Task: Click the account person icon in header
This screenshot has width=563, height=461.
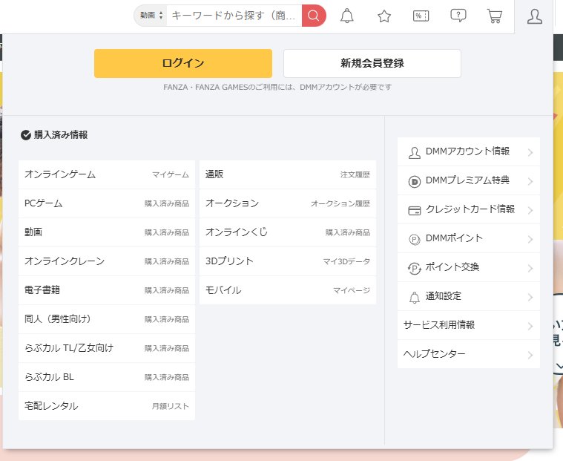Action: (534, 16)
